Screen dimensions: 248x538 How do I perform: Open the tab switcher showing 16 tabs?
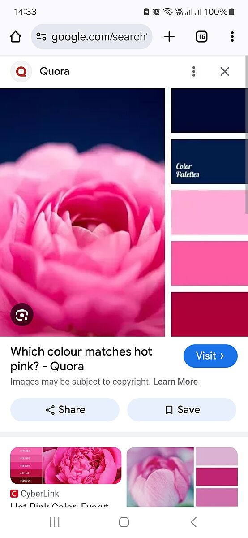tap(201, 37)
